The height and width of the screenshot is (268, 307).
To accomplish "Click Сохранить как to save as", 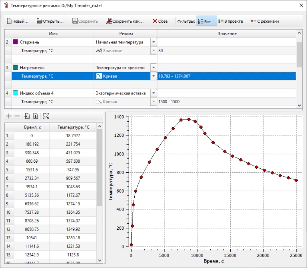I will click(125, 21).
